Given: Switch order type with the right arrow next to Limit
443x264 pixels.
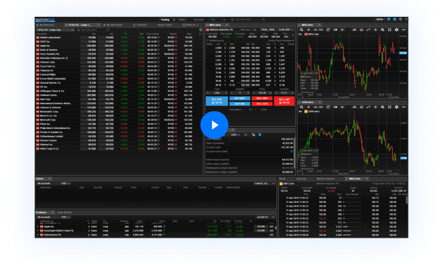Looking at the screenshot, I should (226, 93).
